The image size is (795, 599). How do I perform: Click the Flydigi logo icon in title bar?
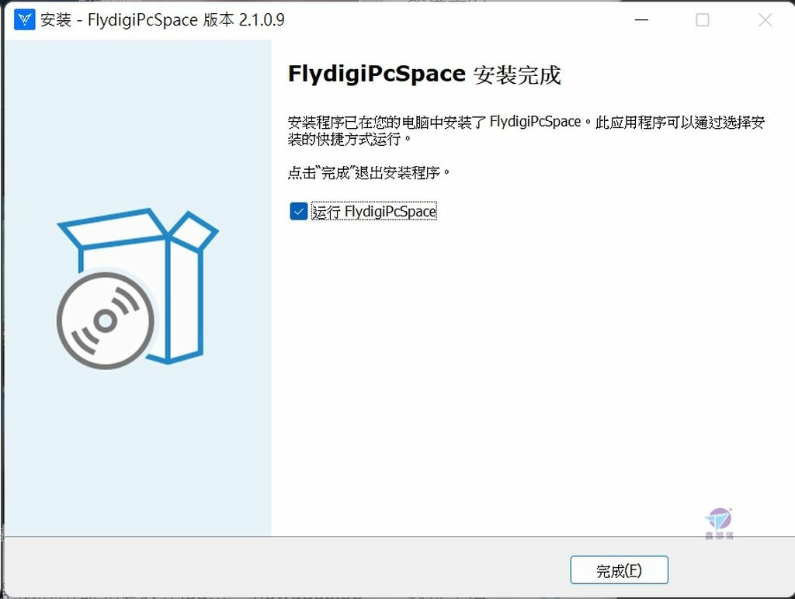tap(24, 20)
